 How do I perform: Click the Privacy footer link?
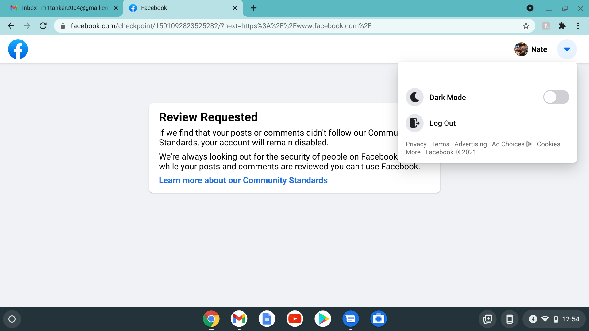pyautogui.click(x=416, y=144)
